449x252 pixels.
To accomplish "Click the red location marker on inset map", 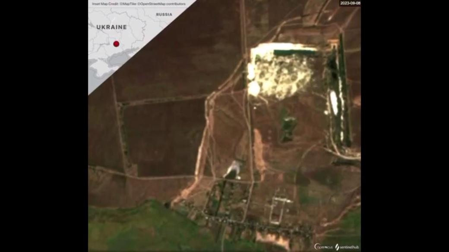I will pyautogui.click(x=116, y=44).
